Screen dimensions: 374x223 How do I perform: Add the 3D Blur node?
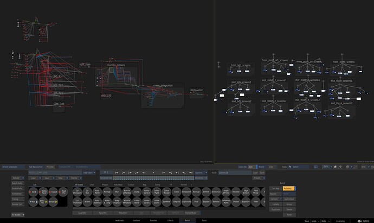point(87,192)
